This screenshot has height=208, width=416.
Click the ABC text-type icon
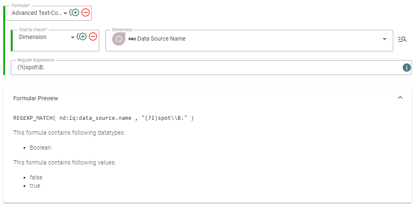coord(132,39)
